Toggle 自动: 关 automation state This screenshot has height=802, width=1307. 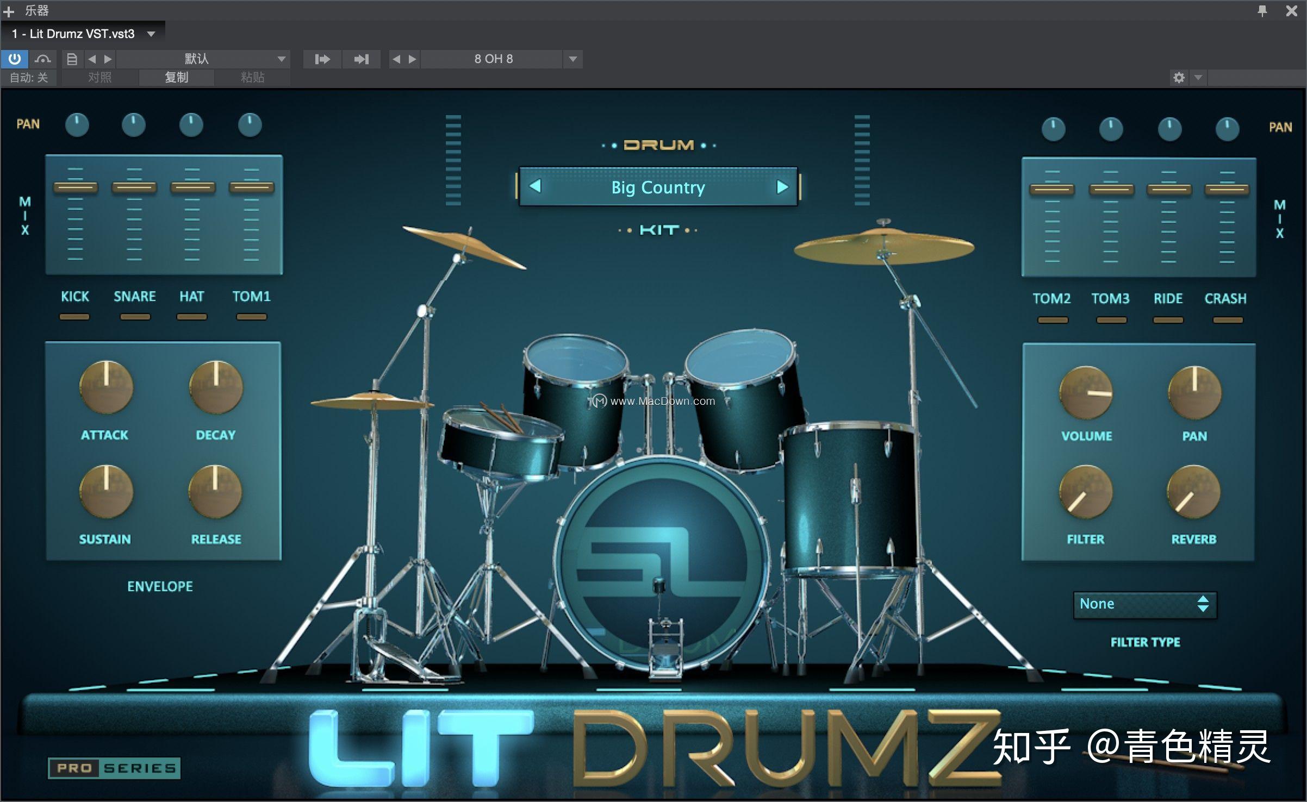(x=28, y=77)
